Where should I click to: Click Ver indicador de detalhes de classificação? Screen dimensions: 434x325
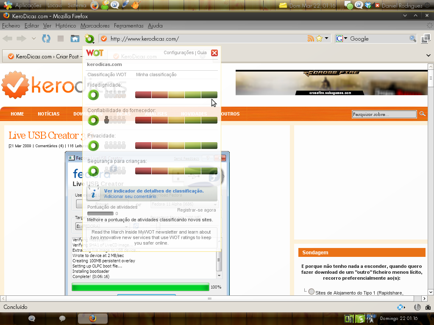click(x=154, y=191)
